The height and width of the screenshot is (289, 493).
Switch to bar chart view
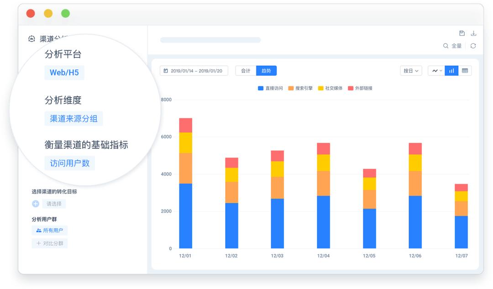pos(451,71)
